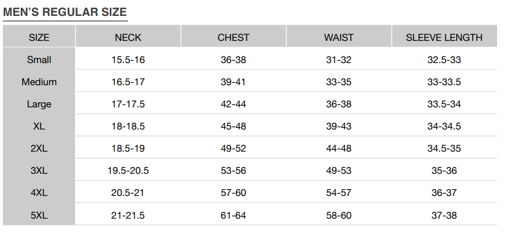Click the XL size row label
526x234 pixels.
coord(39,127)
